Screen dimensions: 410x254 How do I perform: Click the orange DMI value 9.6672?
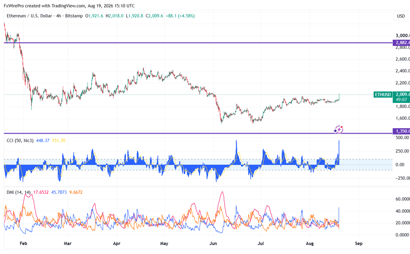click(x=76, y=192)
